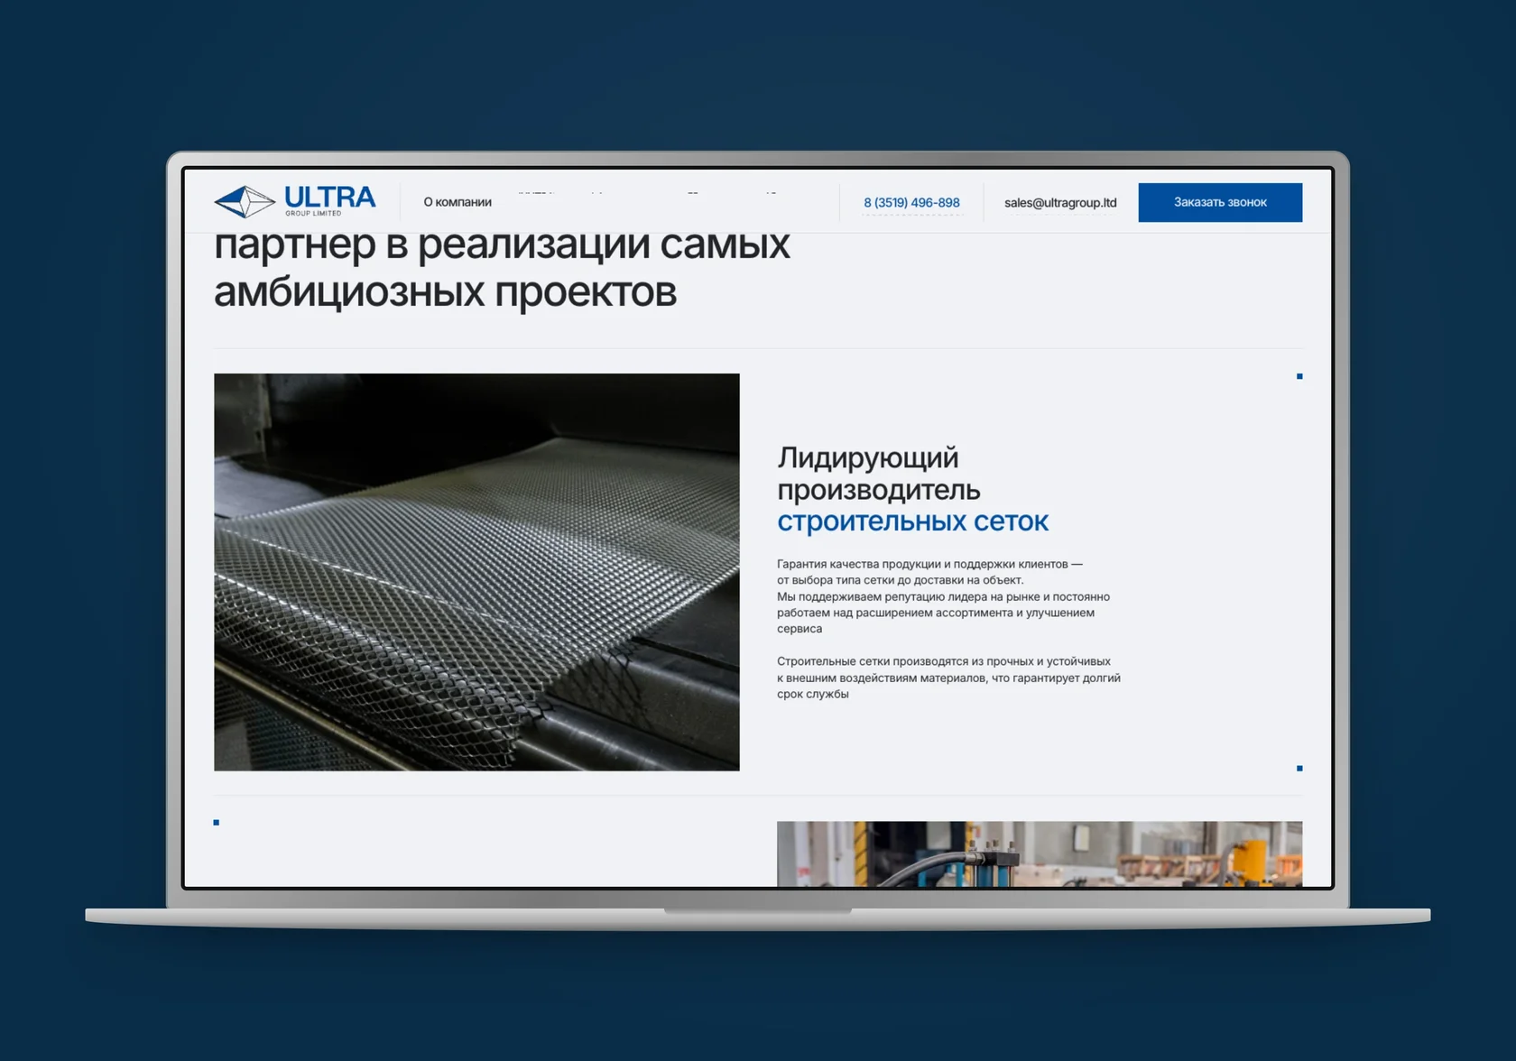Open the metal mesh photo
1516x1061 pixels.
point(476,572)
